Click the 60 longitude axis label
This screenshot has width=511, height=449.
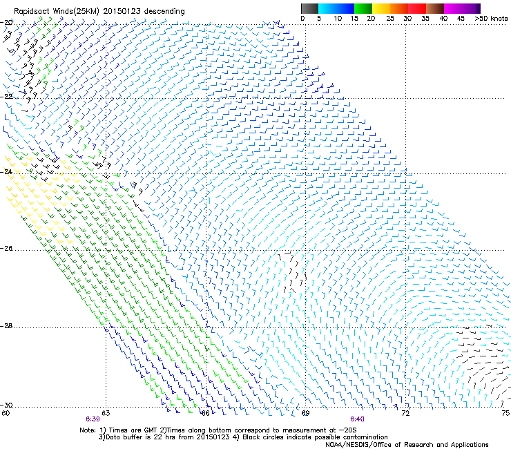coord(6,414)
